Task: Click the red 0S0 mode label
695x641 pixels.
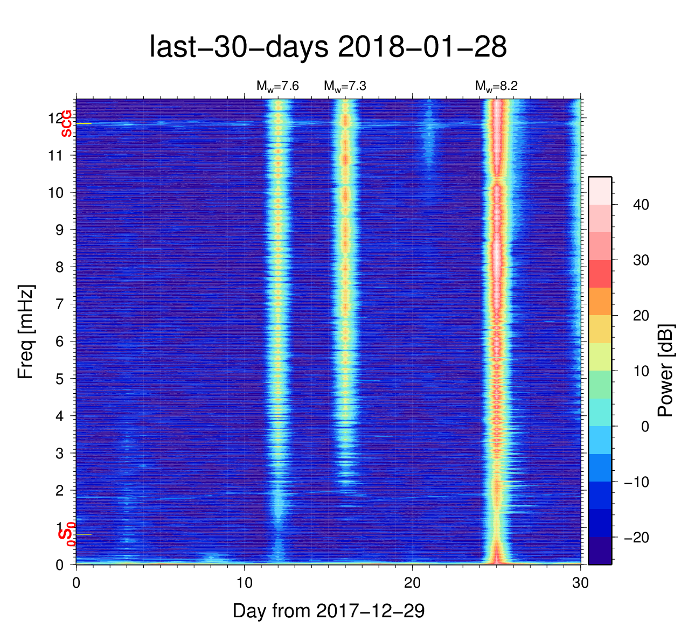Action: pyautogui.click(x=67, y=534)
